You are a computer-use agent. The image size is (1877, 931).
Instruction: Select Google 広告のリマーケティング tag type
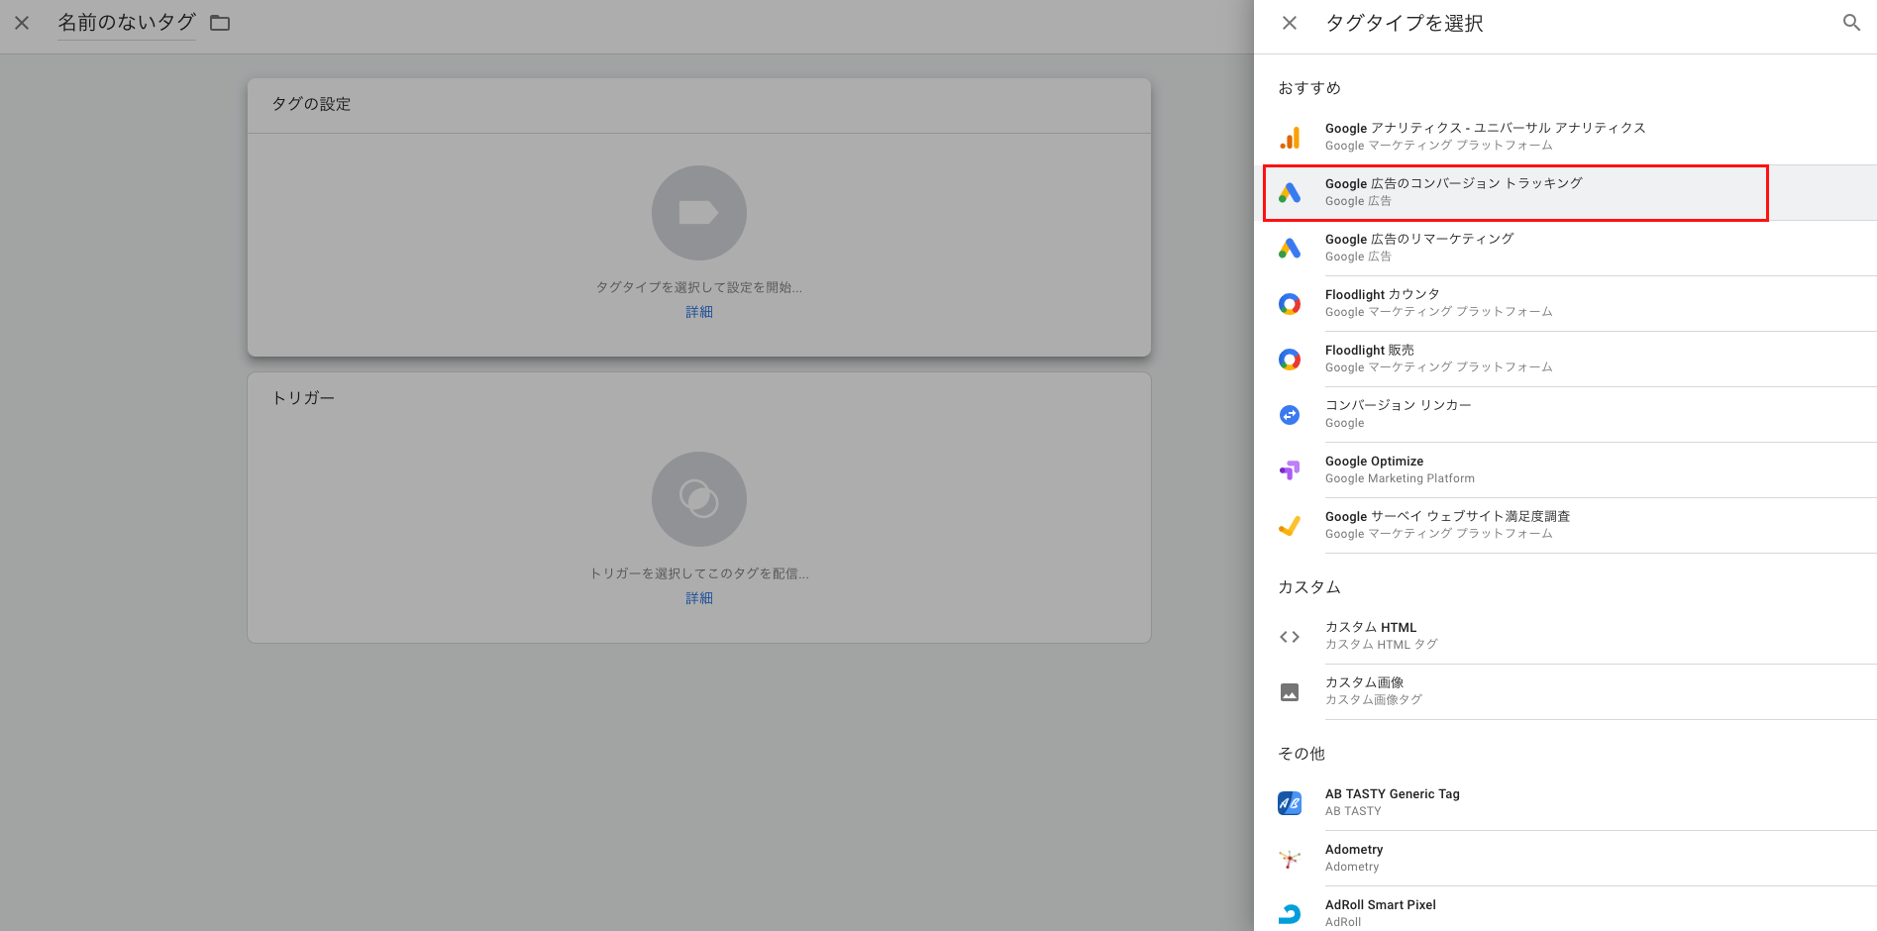click(1418, 248)
